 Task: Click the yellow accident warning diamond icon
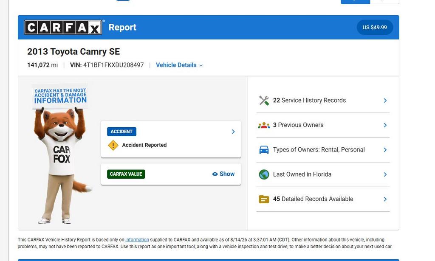[113, 145]
